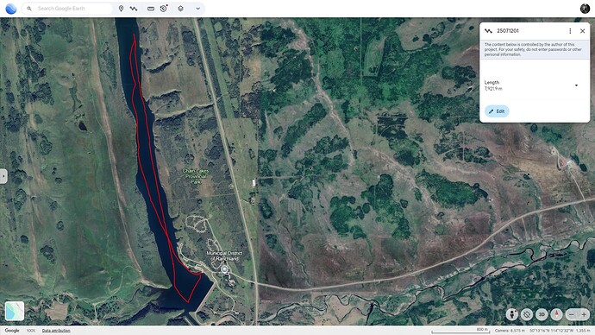Click the 100% loading indicator

[31, 331]
